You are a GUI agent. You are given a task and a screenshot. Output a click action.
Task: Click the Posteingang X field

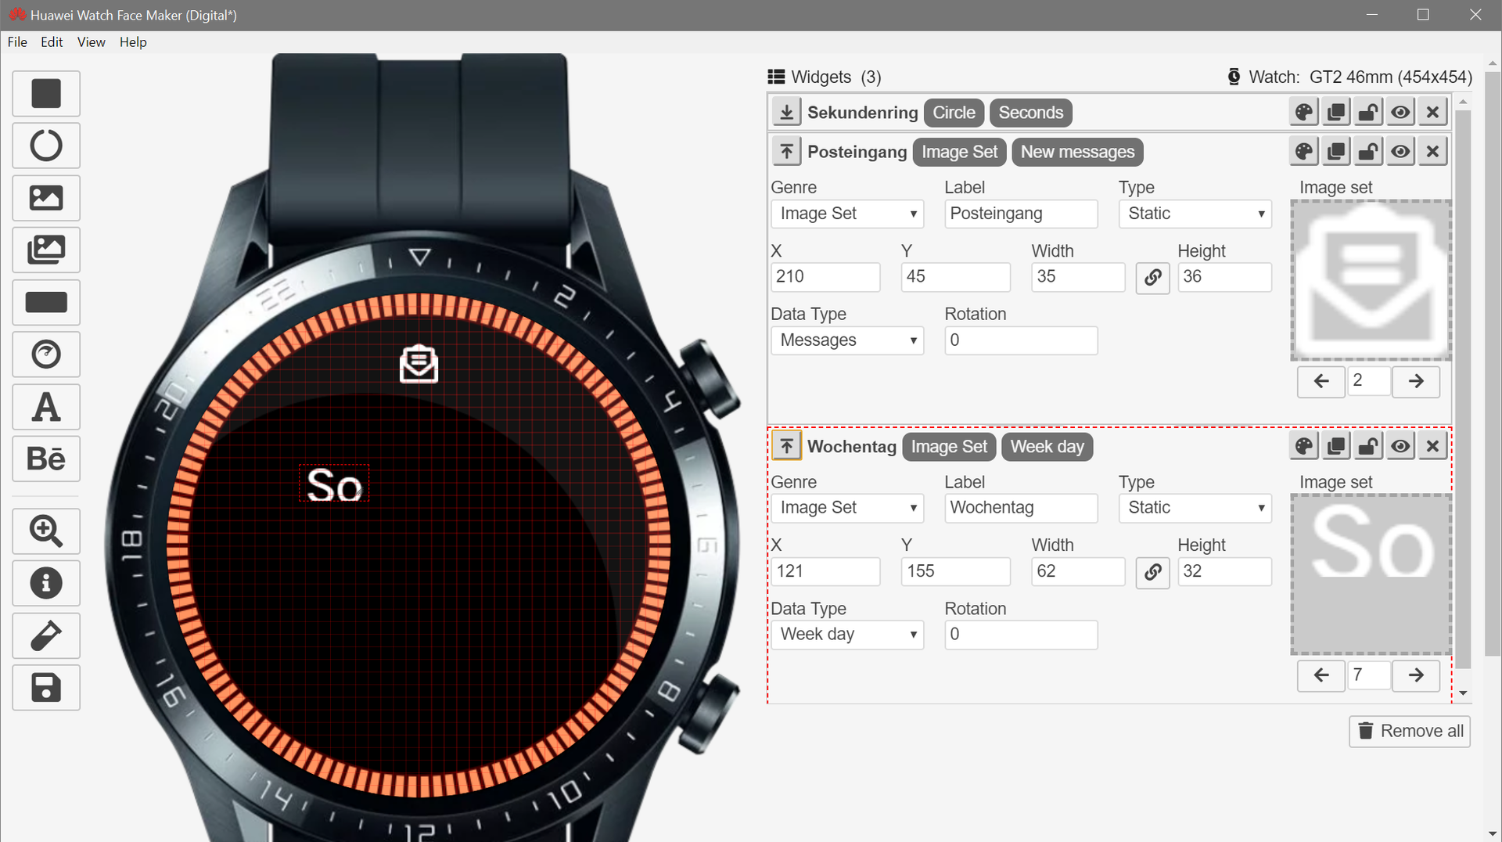(x=825, y=277)
